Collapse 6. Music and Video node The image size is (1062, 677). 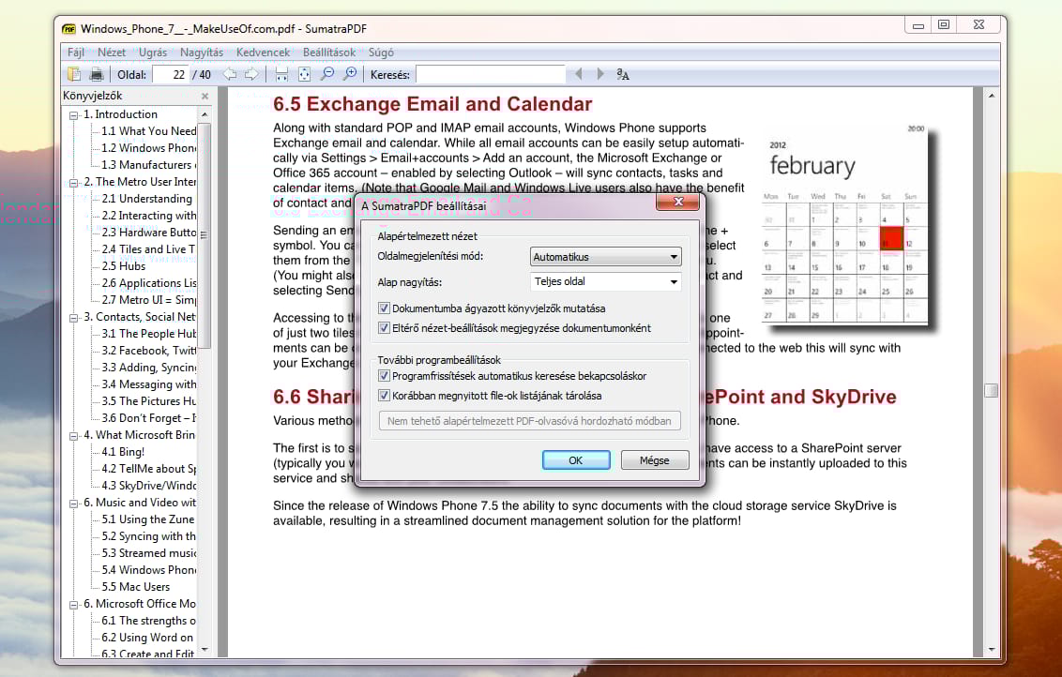(x=74, y=503)
